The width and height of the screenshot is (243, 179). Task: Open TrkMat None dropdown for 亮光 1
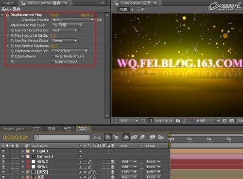[153, 167]
